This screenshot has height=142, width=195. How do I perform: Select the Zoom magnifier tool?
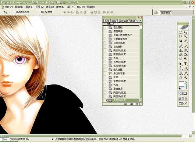186,77
